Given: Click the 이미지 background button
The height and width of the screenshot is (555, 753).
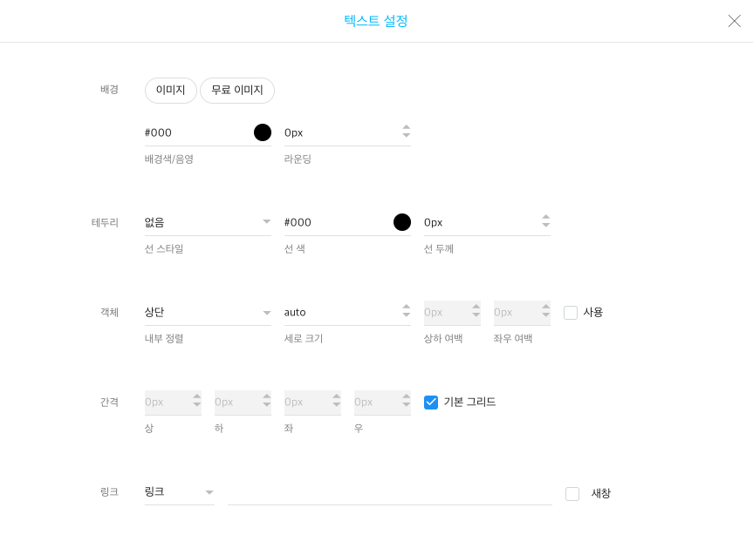Looking at the screenshot, I should point(171,91).
